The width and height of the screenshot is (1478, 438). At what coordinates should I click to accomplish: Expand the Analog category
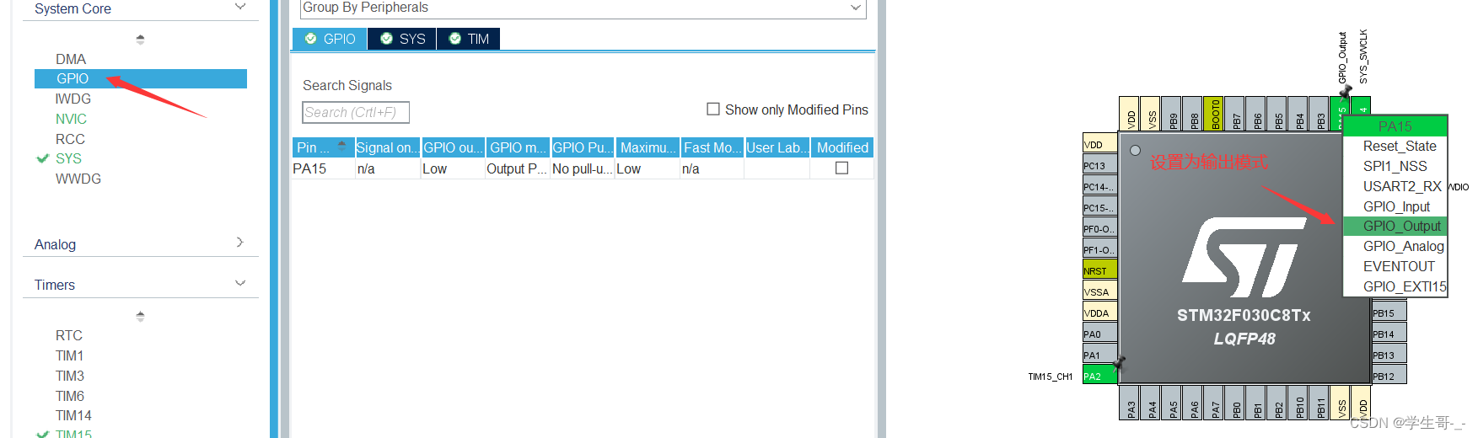tap(240, 243)
